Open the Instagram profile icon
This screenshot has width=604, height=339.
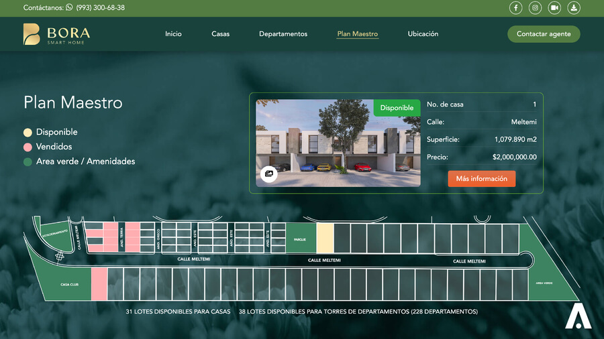535,8
